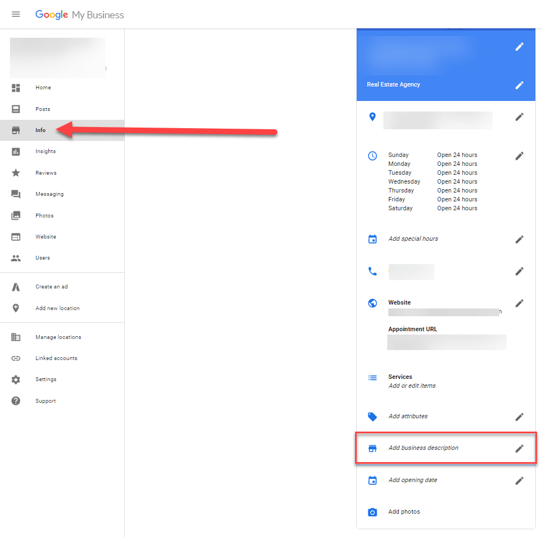Click the Home dashboard icon
This screenshot has width=542, height=537.
(x=16, y=88)
